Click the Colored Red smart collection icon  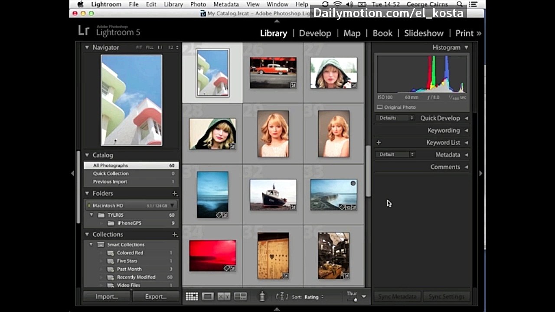tap(111, 253)
